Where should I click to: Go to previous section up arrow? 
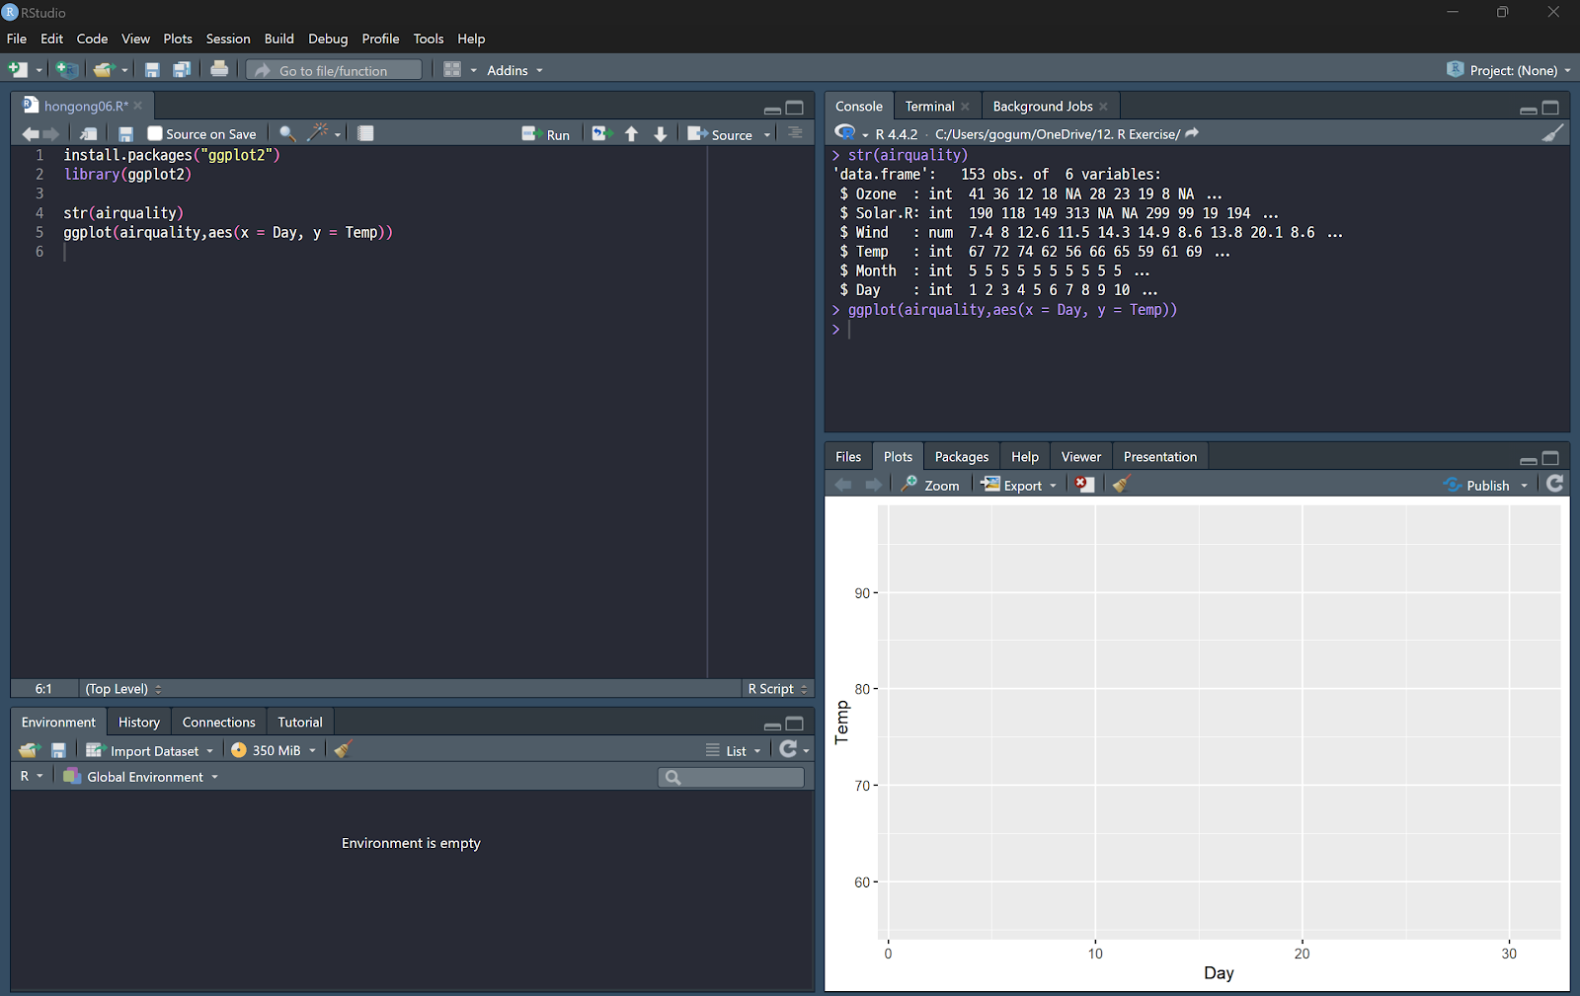click(x=631, y=134)
